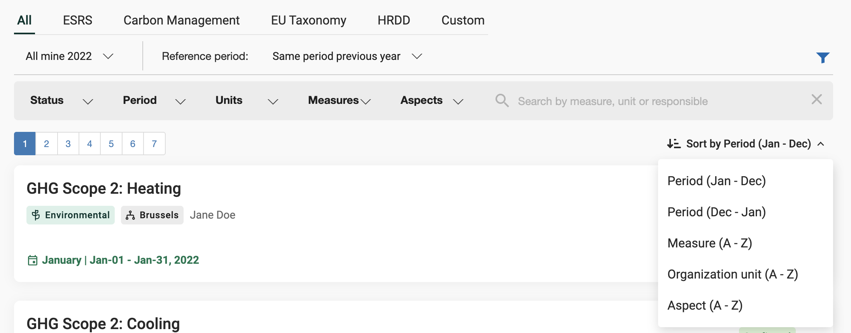851x333 pixels.
Task: Click the blue filter funnel icon
Action: coord(823,58)
